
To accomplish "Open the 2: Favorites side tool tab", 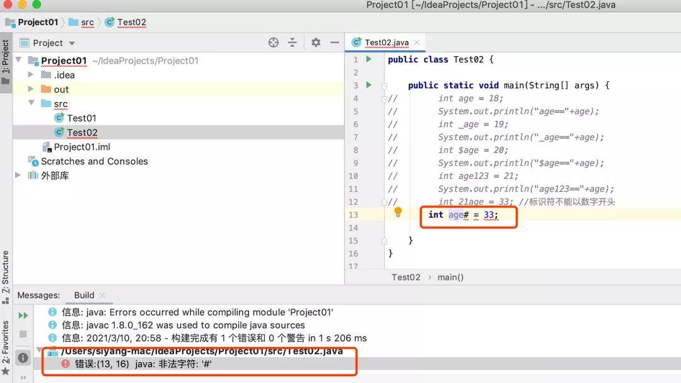I will 6,347.
